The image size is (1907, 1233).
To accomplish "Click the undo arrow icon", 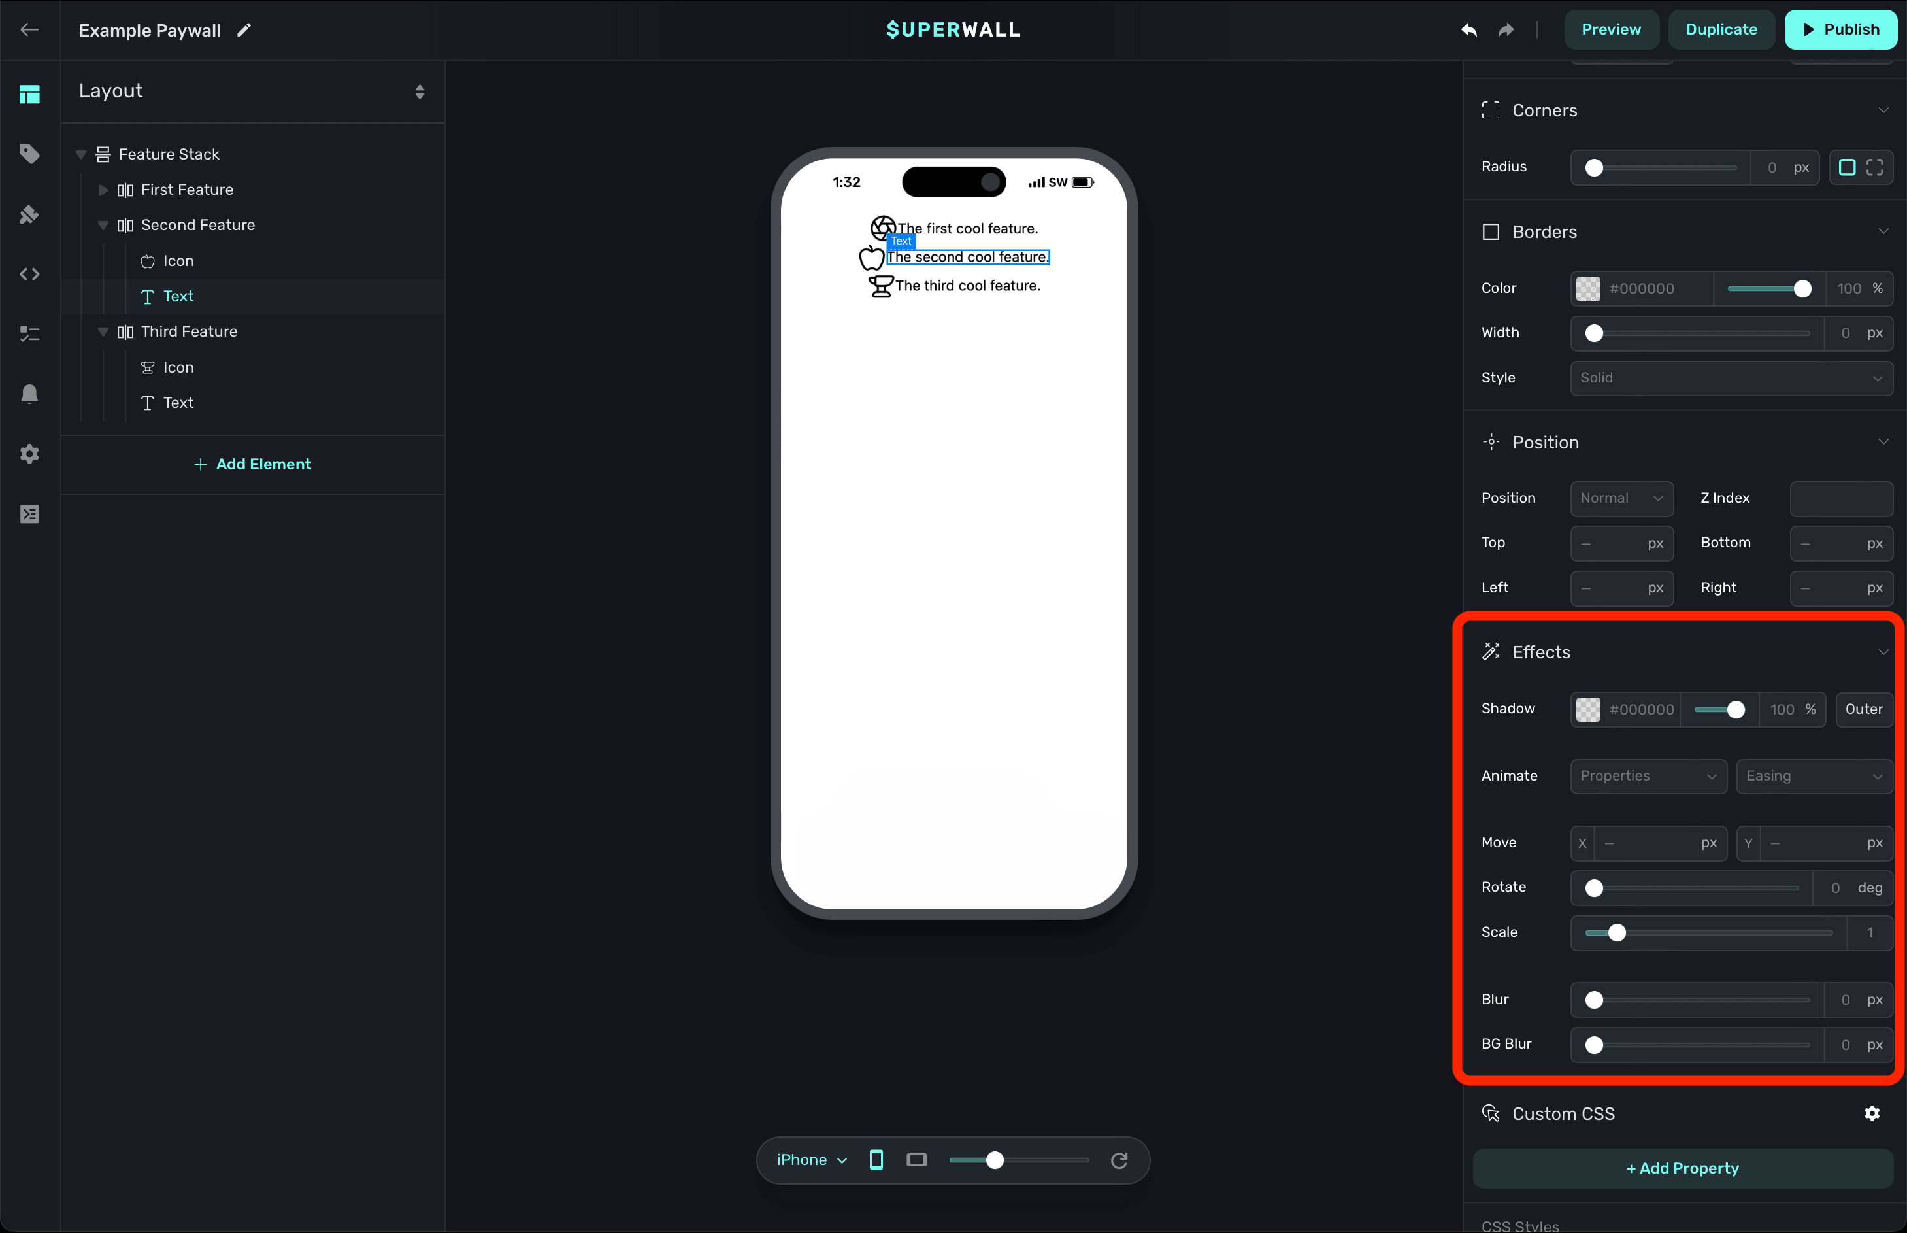I will pyautogui.click(x=1469, y=29).
